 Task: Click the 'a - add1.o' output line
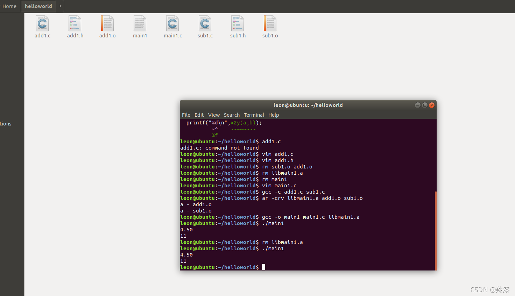coord(196,204)
